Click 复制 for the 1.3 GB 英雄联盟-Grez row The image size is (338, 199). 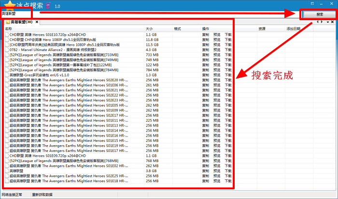(x=205, y=75)
